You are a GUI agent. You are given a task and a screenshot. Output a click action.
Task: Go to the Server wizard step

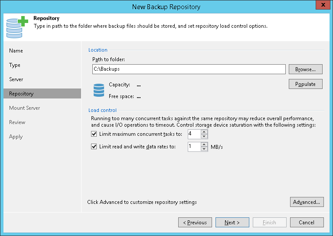[x=16, y=79]
